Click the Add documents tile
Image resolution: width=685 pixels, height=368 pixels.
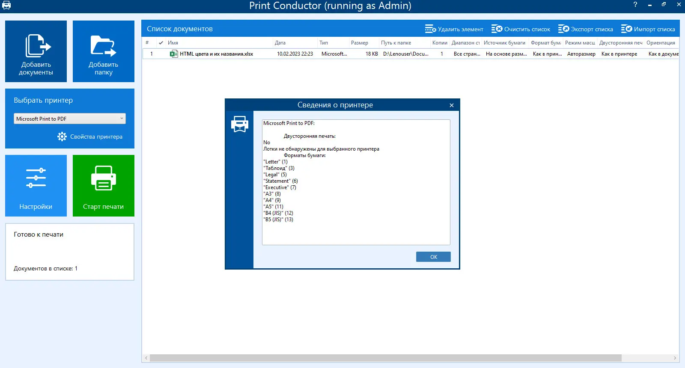36,51
